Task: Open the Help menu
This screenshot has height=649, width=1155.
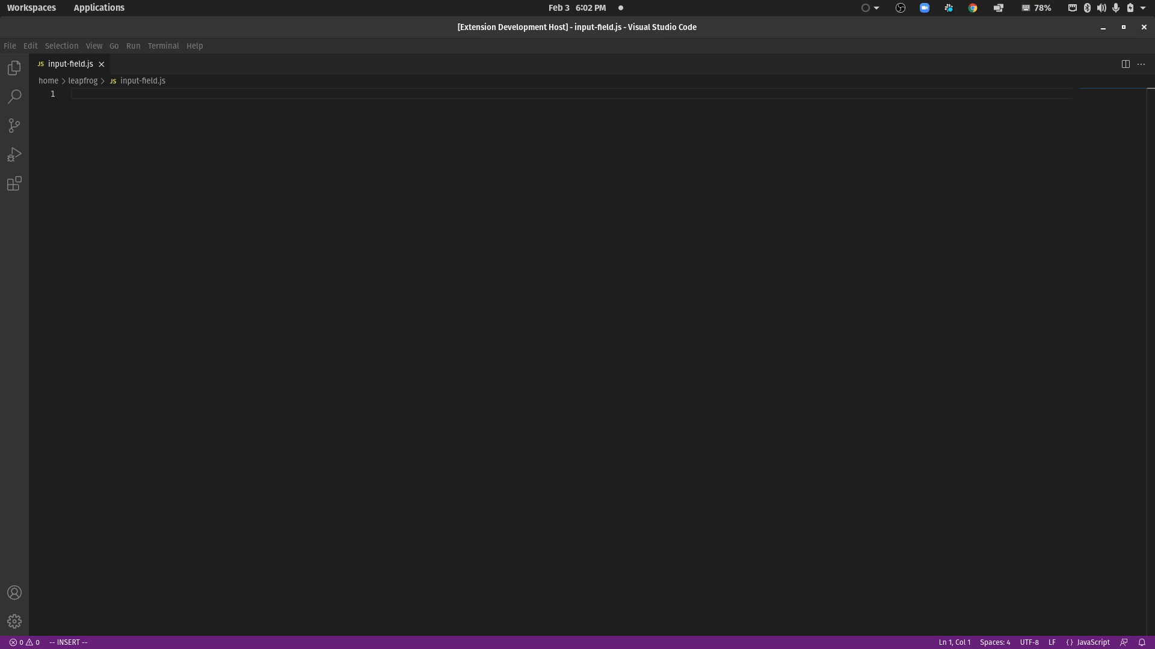Action: click(194, 46)
